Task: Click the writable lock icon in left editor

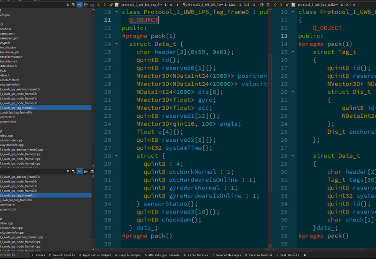Action: pyautogui.click(x=111, y=5)
